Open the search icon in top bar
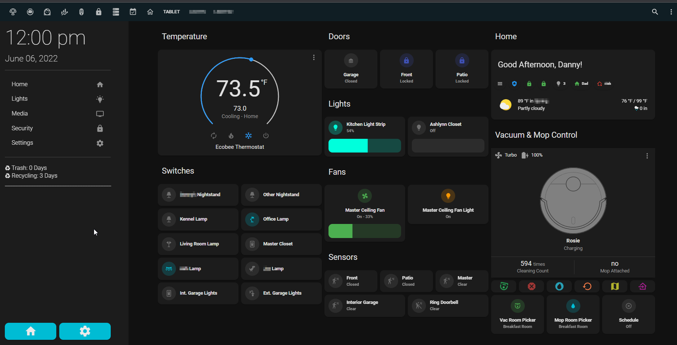The image size is (677, 345). point(655,12)
